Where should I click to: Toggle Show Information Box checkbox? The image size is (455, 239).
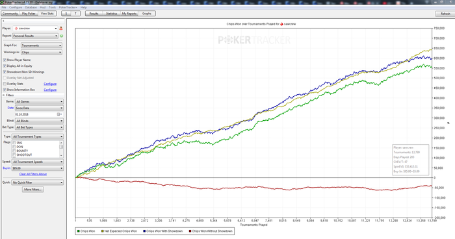[x=5, y=90]
